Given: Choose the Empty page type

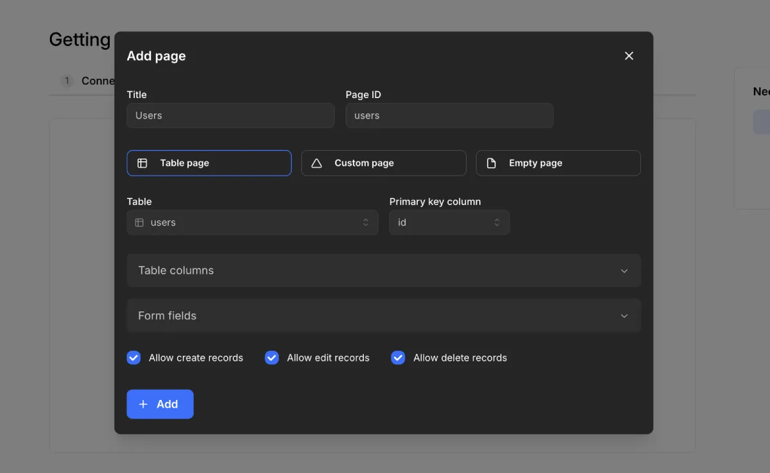Looking at the screenshot, I should click(558, 163).
